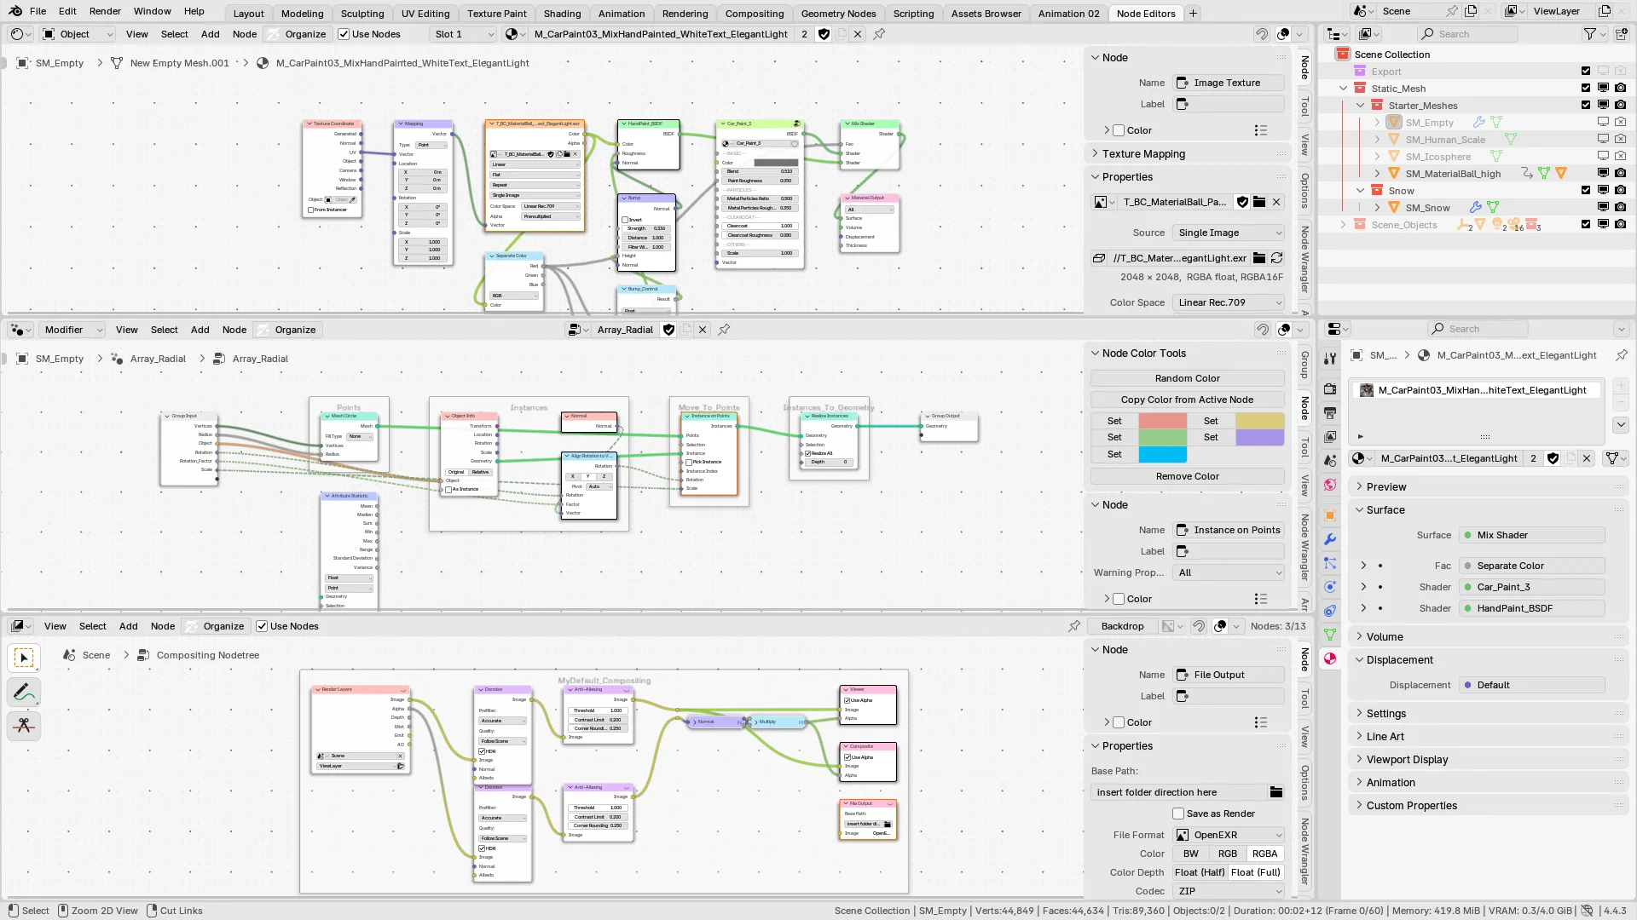Open the Tool tab in Properties editor
Image resolution: width=1637 pixels, height=920 pixels.
click(x=1330, y=359)
